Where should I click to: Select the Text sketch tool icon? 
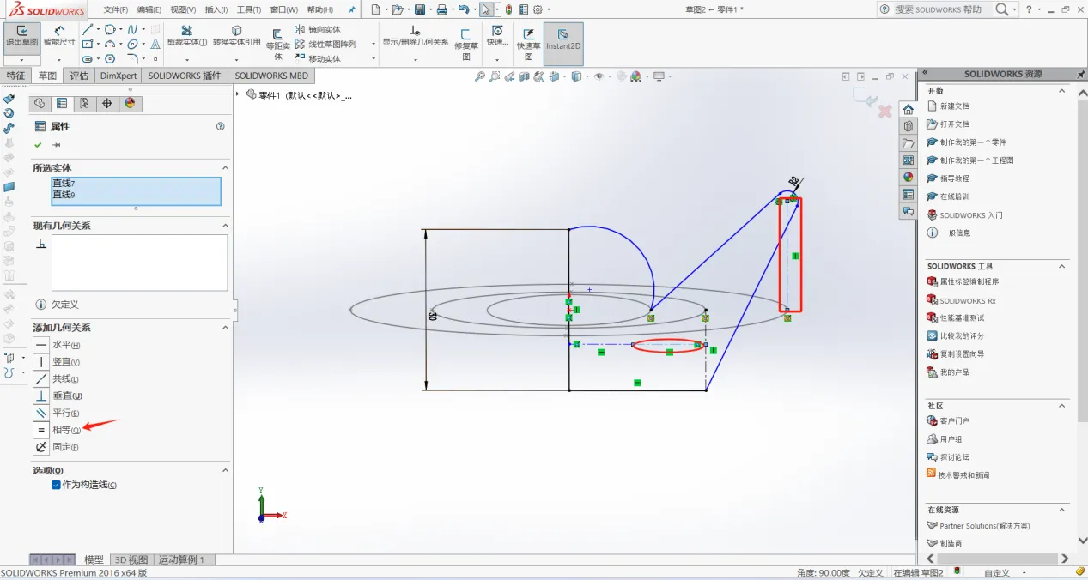tap(155, 44)
